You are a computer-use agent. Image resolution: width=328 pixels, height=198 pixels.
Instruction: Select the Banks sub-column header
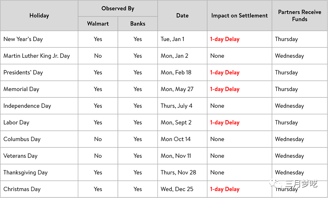(138, 24)
